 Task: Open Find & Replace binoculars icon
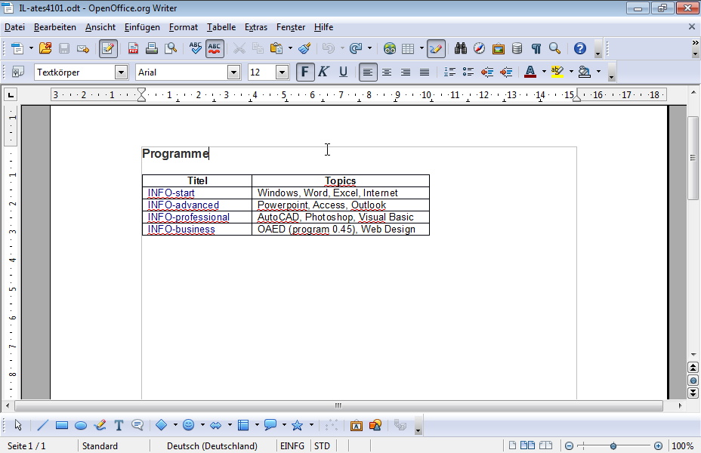pos(461,48)
